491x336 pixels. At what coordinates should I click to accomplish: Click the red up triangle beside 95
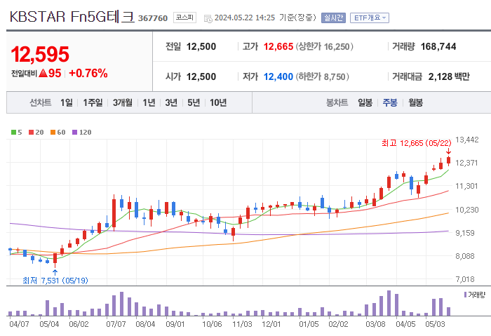click(x=43, y=73)
